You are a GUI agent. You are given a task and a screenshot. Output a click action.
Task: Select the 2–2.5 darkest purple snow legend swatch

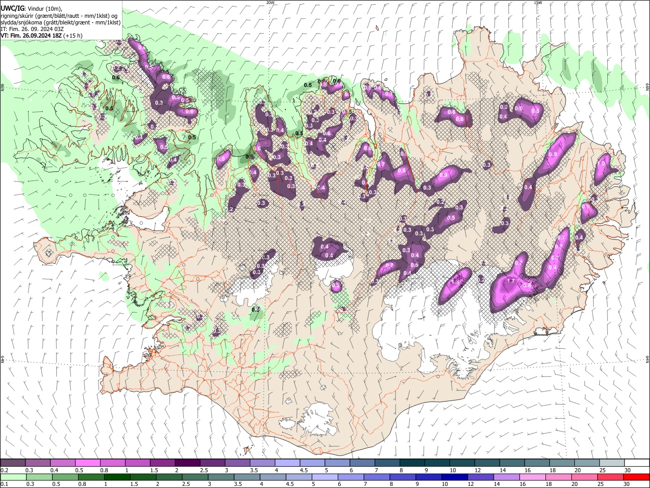pyautogui.click(x=187, y=463)
